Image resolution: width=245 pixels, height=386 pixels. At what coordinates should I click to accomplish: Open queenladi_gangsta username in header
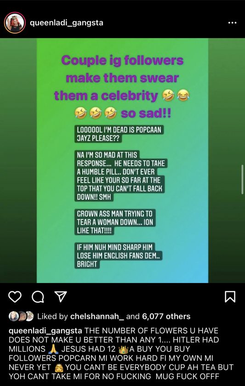67,23
